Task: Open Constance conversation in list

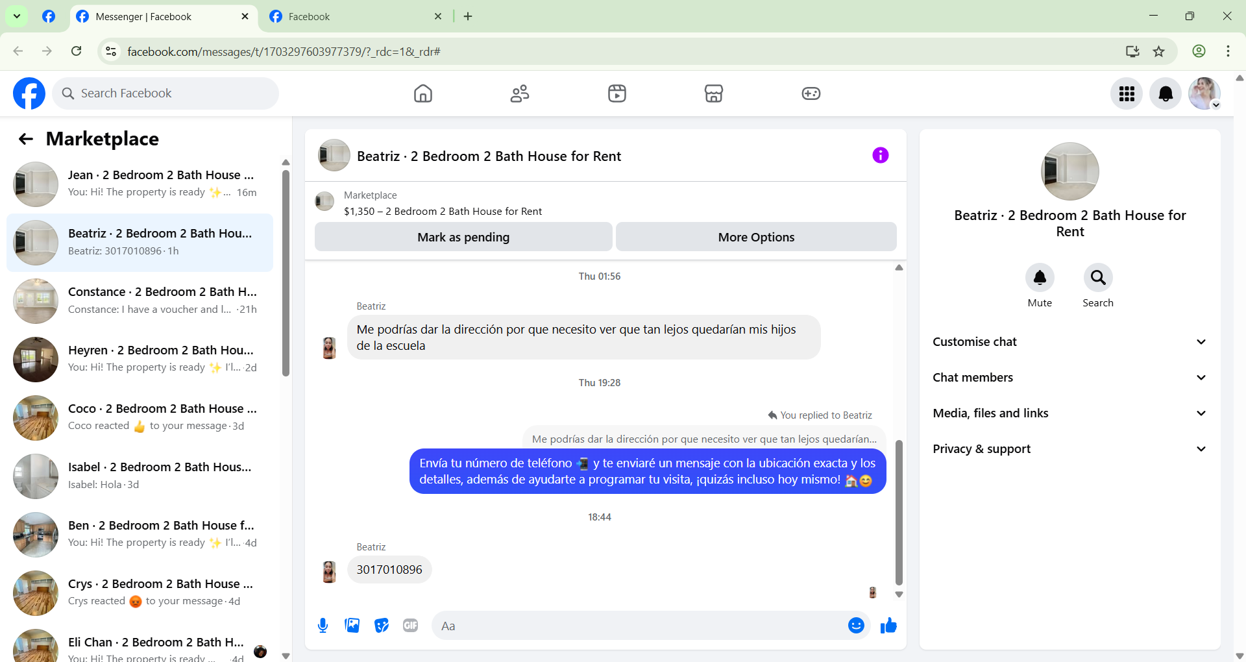Action: [x=140, y=301]
